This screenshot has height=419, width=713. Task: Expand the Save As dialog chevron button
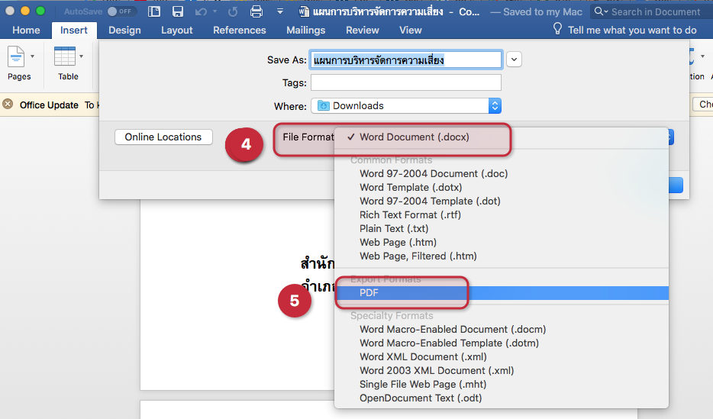[x=514, y=60]
